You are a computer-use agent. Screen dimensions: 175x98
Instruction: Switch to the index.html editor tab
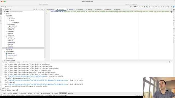click(x=99, y=9)
